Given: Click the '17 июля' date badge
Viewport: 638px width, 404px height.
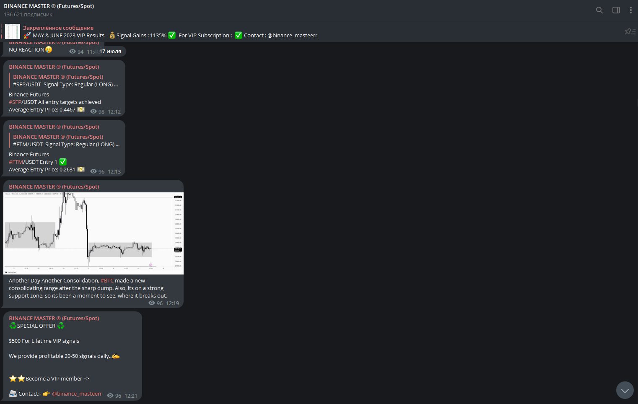Looking at the screenshot, I should pyautogui.click(x=110, y=52).
